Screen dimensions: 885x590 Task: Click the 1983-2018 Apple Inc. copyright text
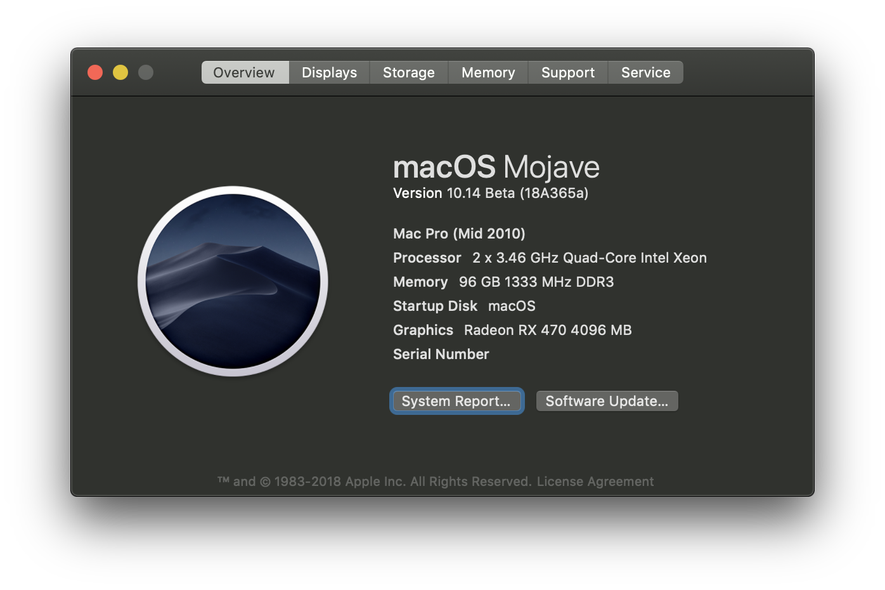click(x=374, y=482)
